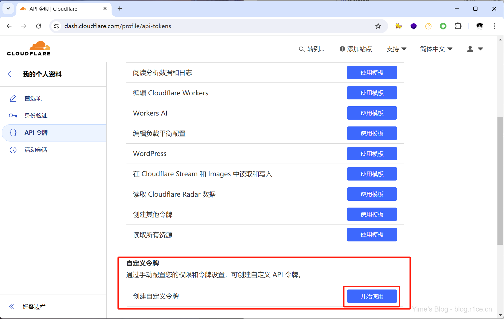Use template for Workers AI
Image resolution: width=504 pixels, height=319 pixels.
pyautogui.click(x=372, y=113)
